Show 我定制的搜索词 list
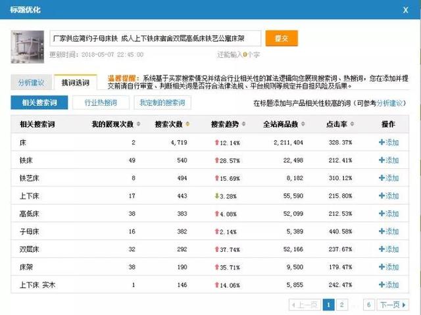The image size is (421, 315). coord(162,103)
